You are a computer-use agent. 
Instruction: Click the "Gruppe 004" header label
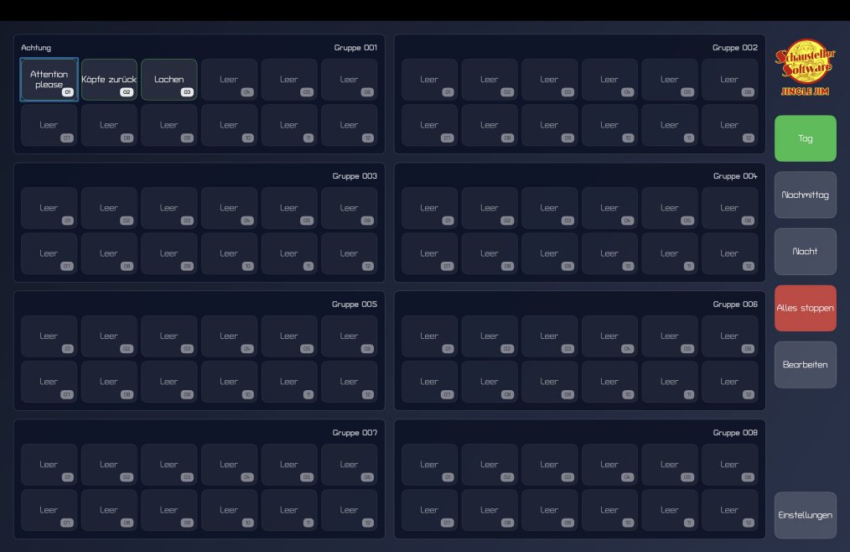[735, 176]
